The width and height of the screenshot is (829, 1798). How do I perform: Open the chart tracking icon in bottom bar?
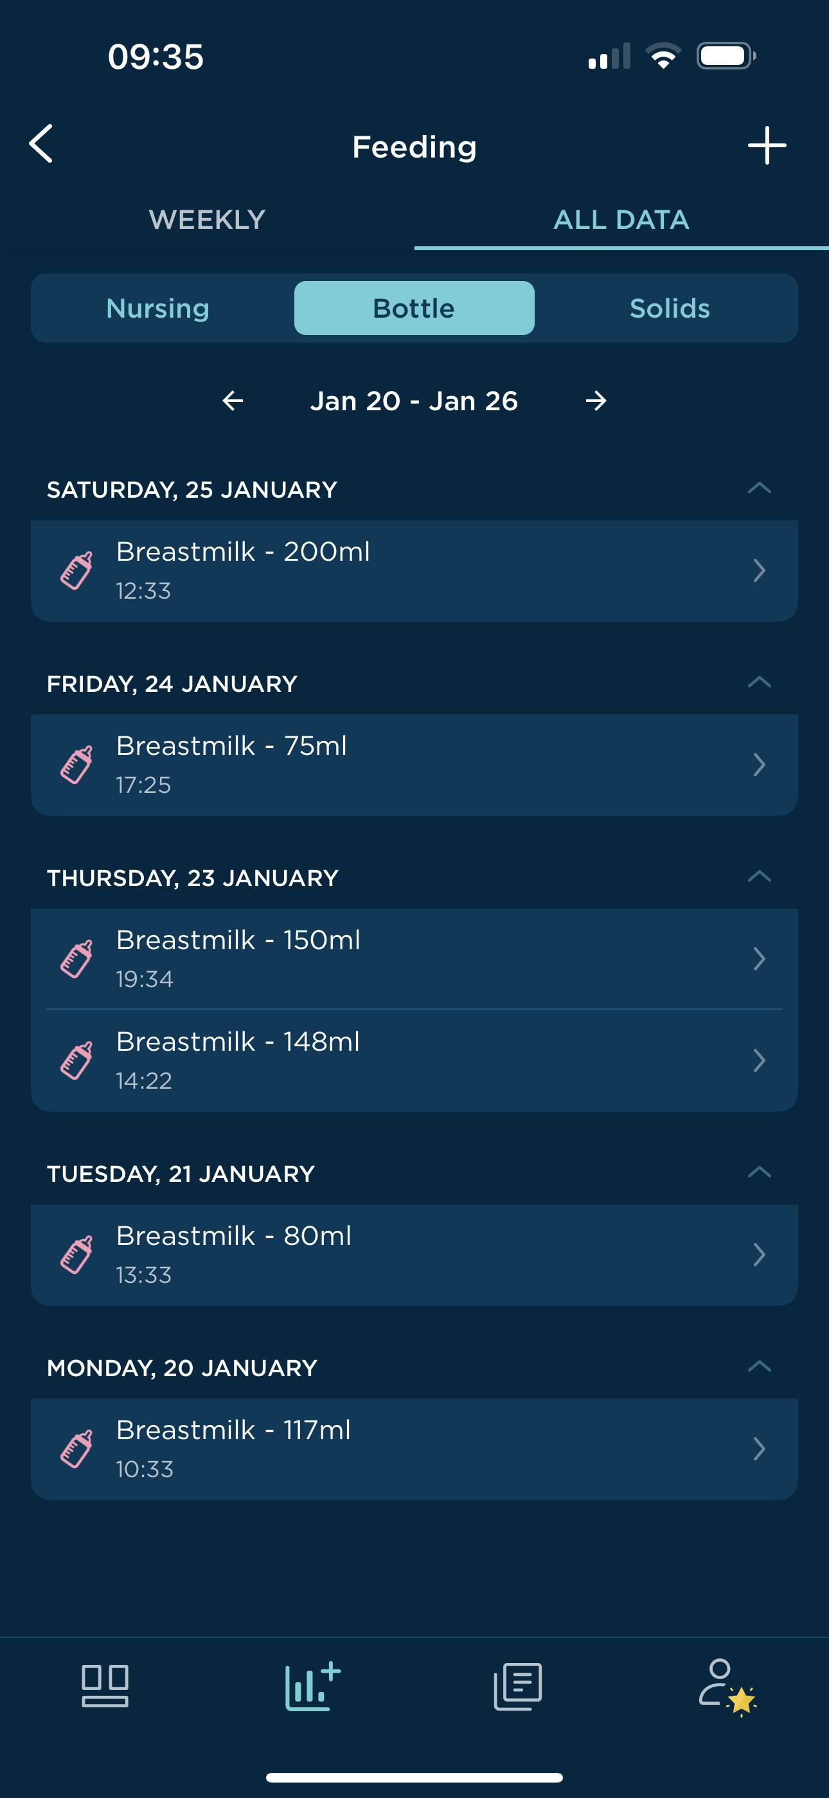click(312, 1685)
